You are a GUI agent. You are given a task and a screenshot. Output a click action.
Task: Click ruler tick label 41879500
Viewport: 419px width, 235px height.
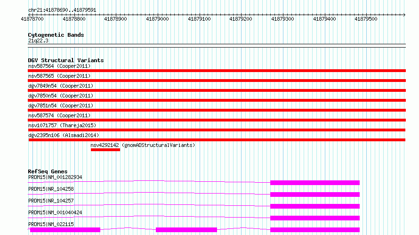[x=366, y=19]
